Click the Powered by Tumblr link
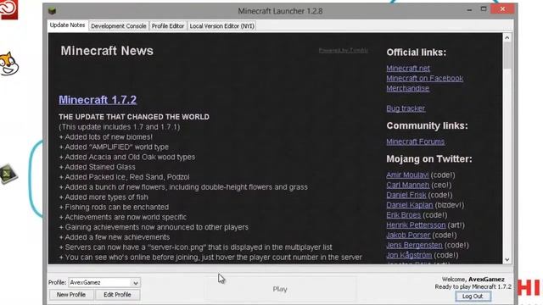Screen dimensions: 543x305 [343, 51]
